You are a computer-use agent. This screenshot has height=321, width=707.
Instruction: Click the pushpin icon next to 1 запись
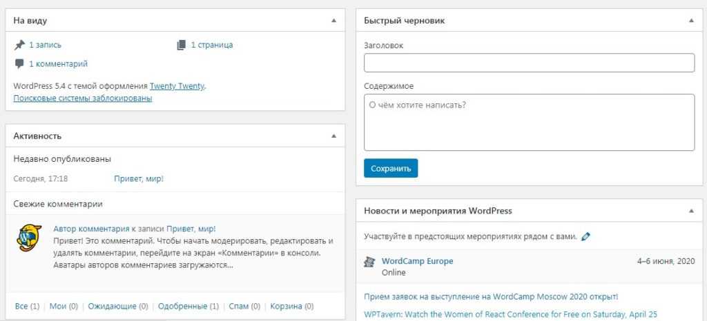tap(19, 45)
